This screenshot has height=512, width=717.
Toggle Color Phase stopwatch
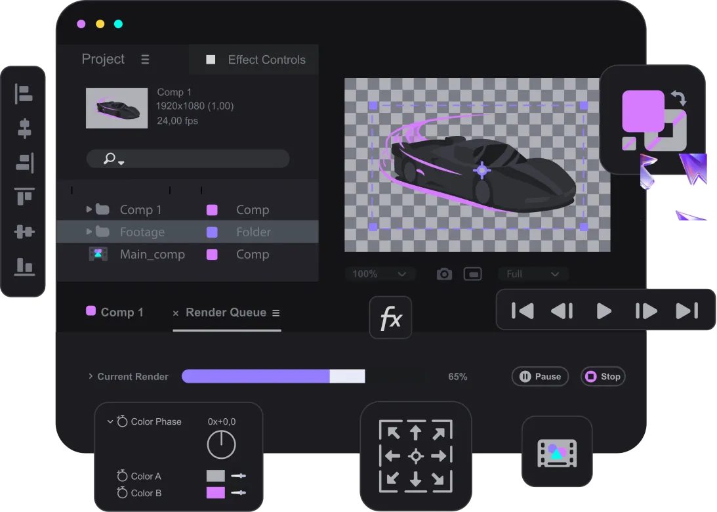coord(122,421)
